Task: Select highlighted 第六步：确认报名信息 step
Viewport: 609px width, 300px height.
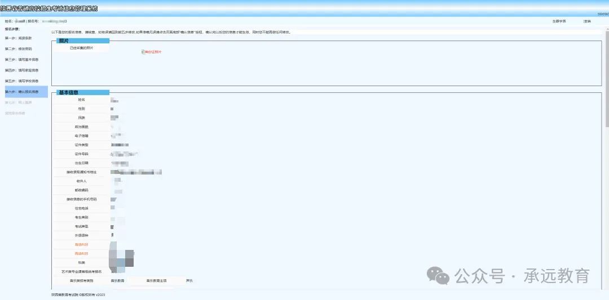Action: pos(26,92)
